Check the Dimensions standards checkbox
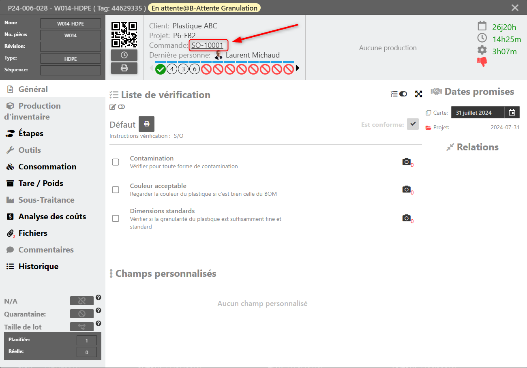Screen dimensions: 527x368 (116, 218)
